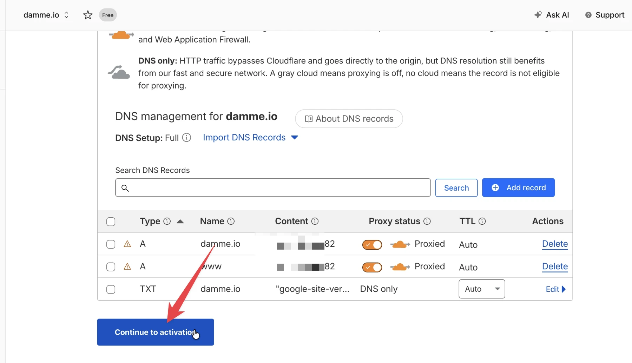The width and height of the screenshot is (632, 363).
Task: Click warning icon on www A record
Action: click(127, 266)
